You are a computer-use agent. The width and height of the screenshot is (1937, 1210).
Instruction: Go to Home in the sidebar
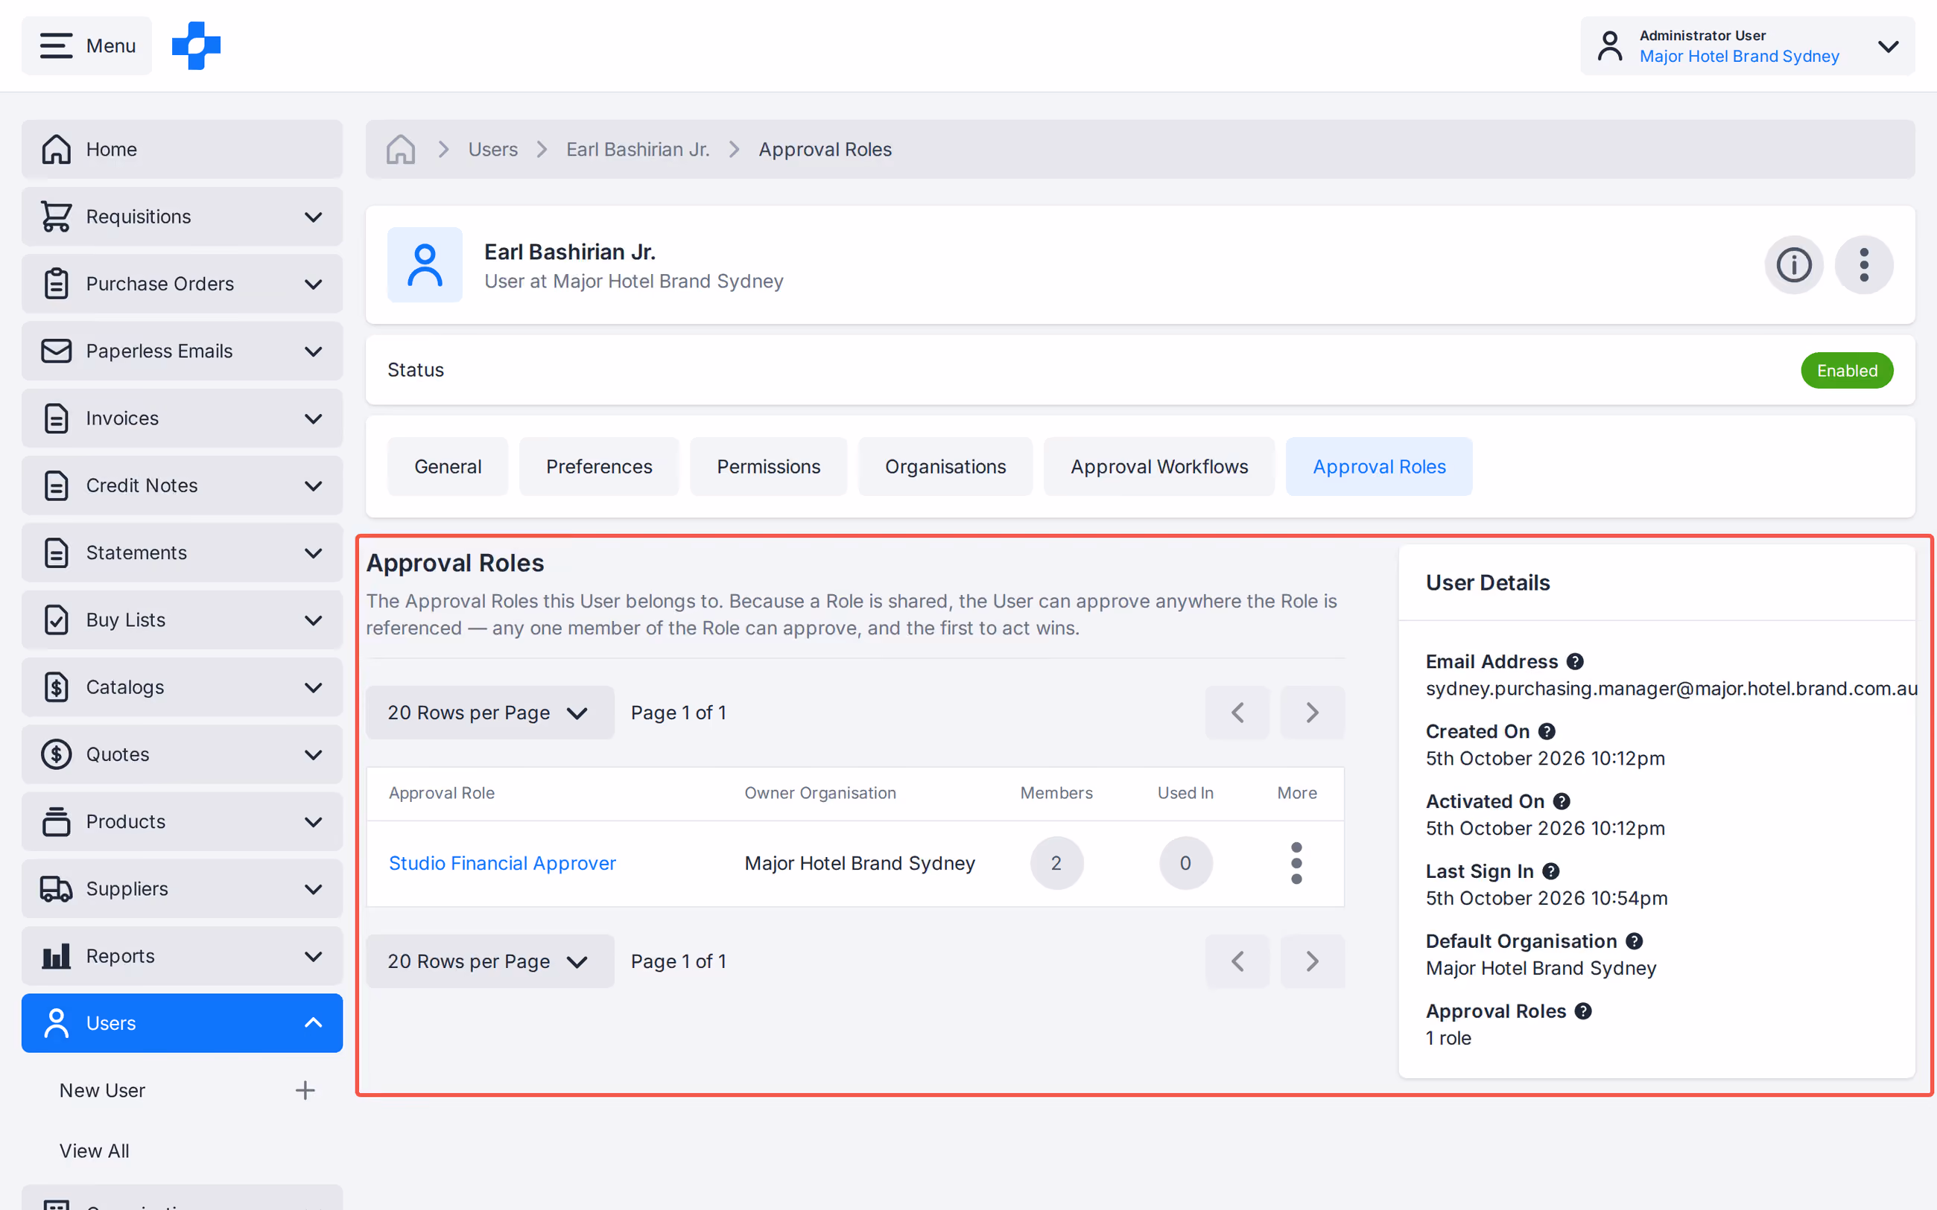pyautogui.click(x=182, y=150)
